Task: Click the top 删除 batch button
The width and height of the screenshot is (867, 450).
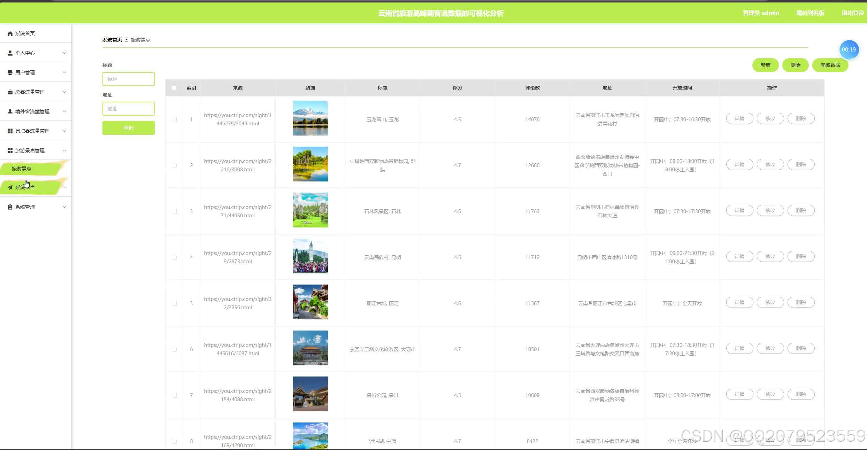Action: tap(795, 65)
